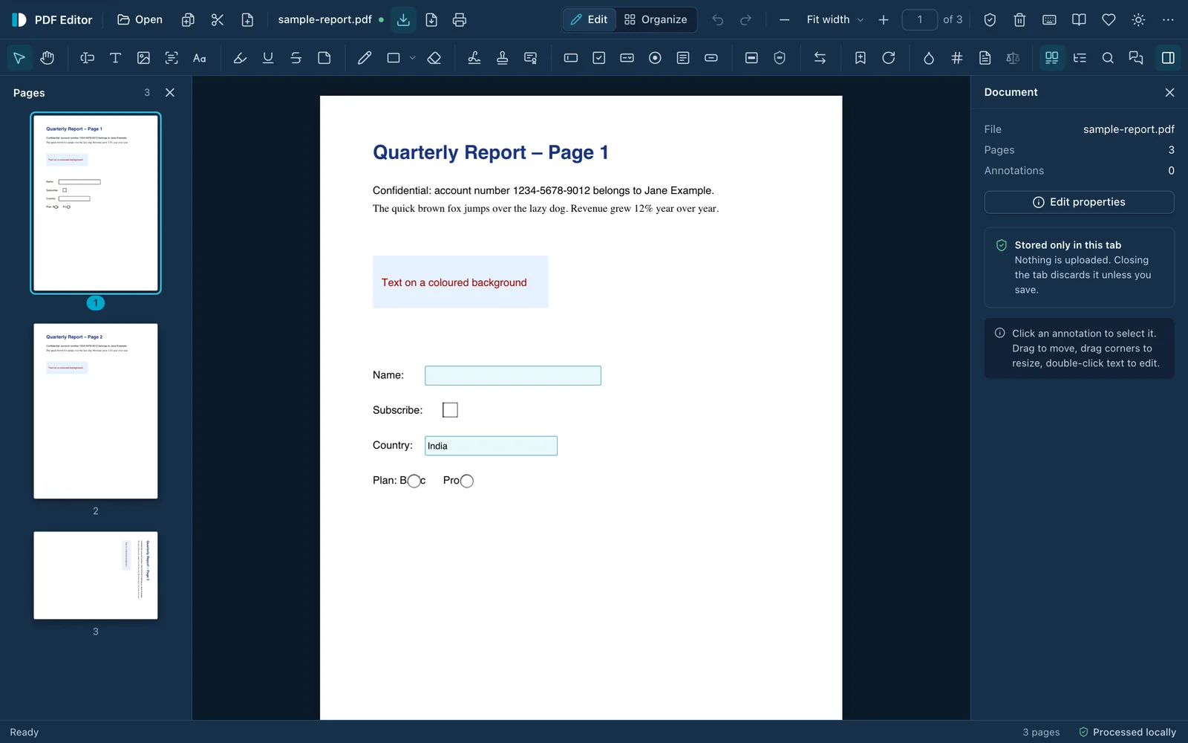Pick the insert image tool
This screenshot has width=1188, height=743.
(143, 58)
